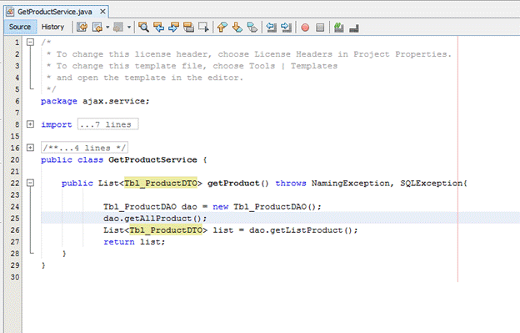520x333 pixels.
Task: Toggle highlight search results icon
Action: point(188,28)
